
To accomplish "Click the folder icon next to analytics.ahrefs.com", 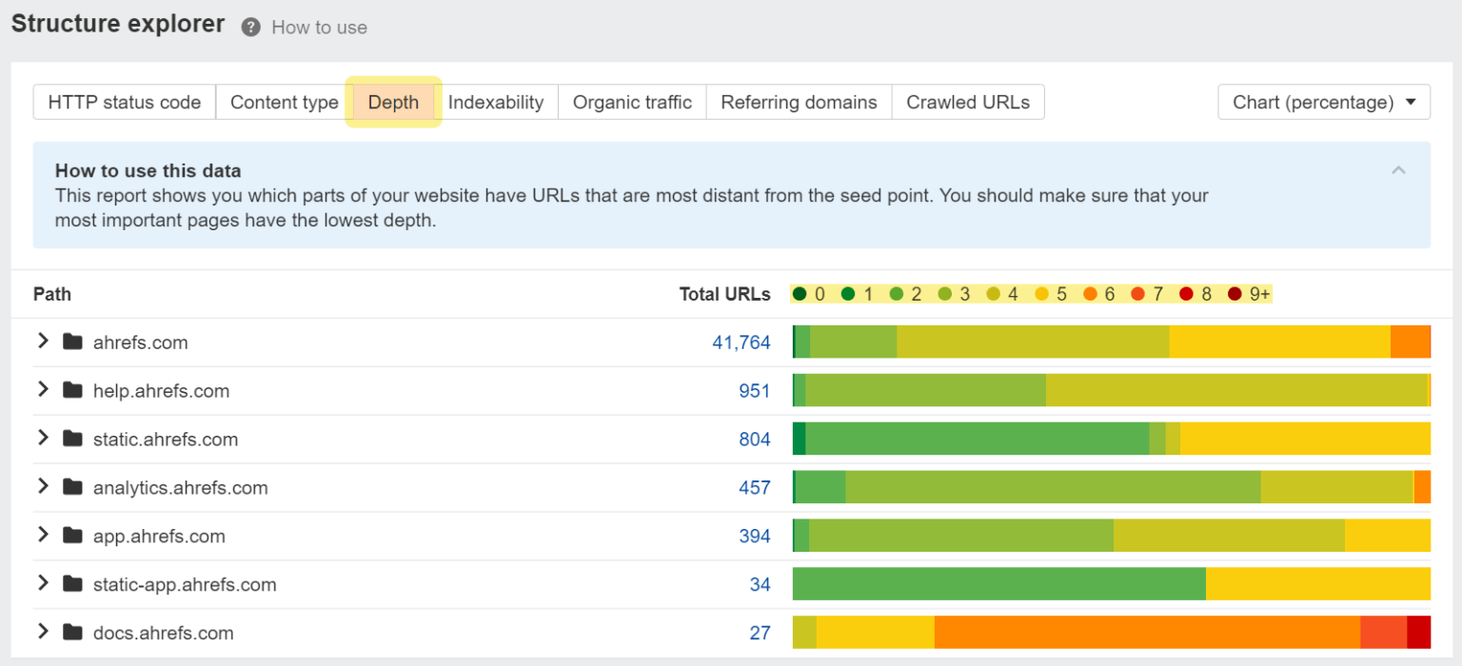I will [x=72, y=487].
